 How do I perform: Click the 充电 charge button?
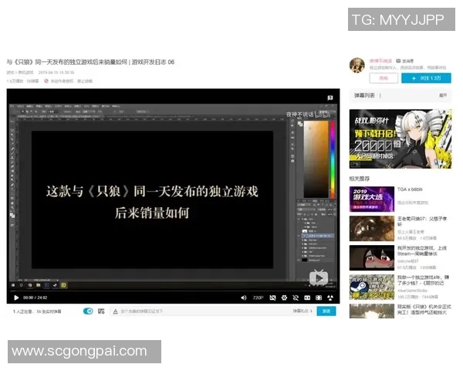click(x=384, y=78)
